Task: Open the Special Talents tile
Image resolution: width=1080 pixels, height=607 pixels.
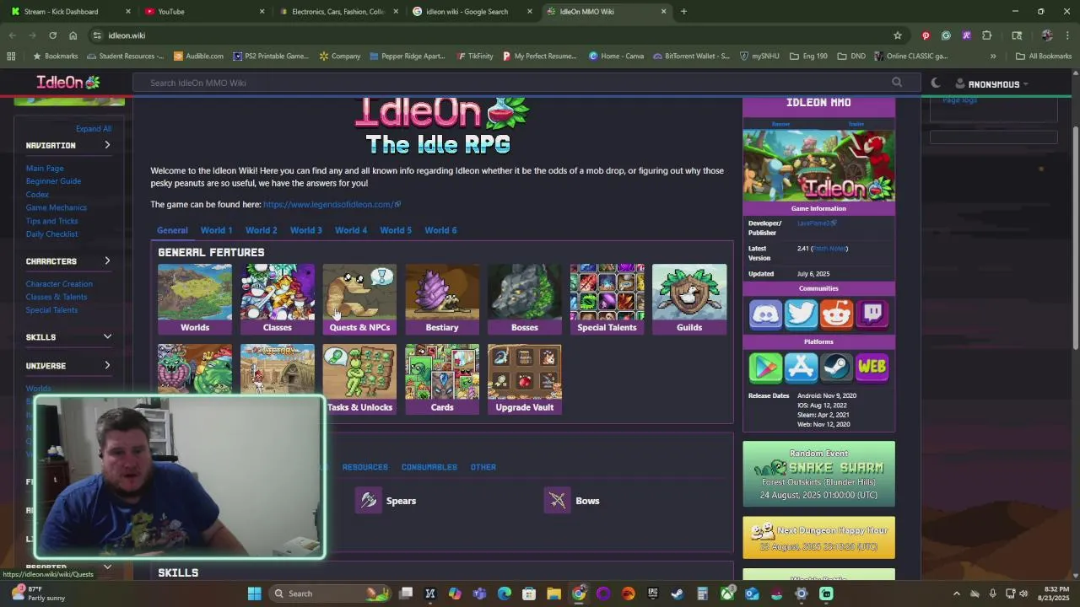Action: (607, 299)
